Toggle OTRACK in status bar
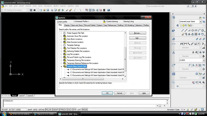 click(62, 110)
